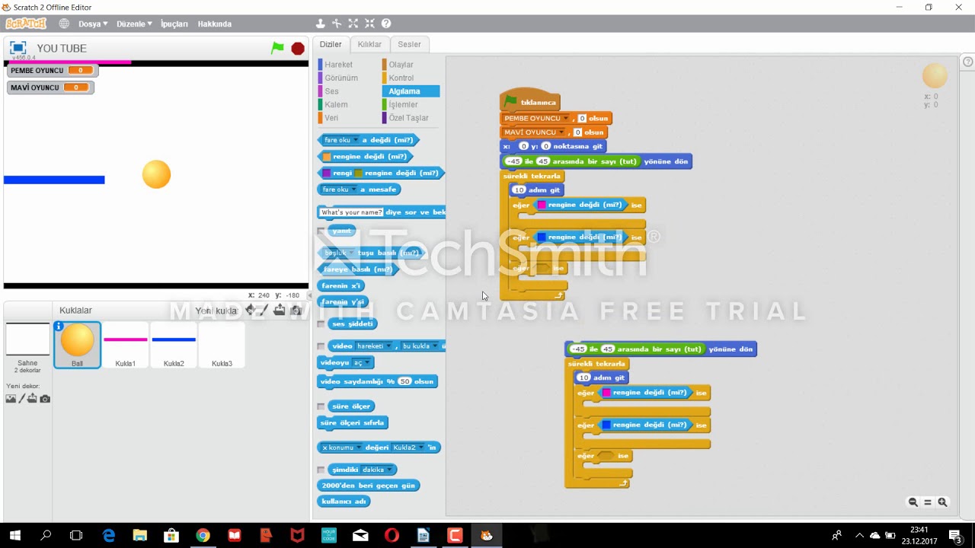The image size is (975, 548).
Task: Select the delete scissors tool
Action: 337,24
